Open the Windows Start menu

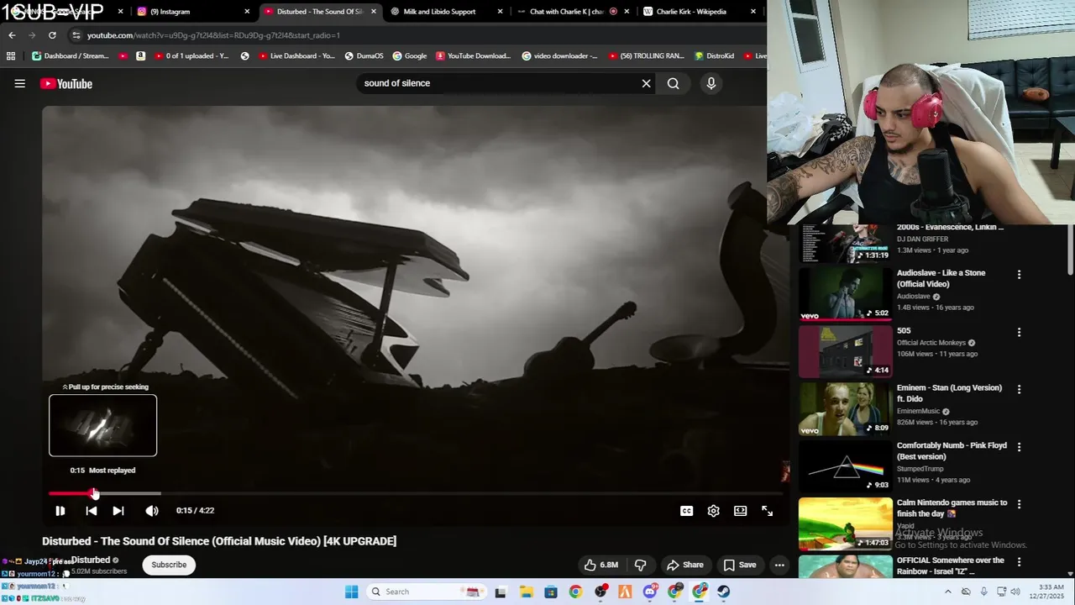click(351, 592)
